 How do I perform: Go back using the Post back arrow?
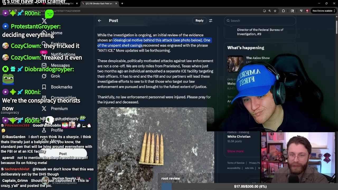[100, 21]
